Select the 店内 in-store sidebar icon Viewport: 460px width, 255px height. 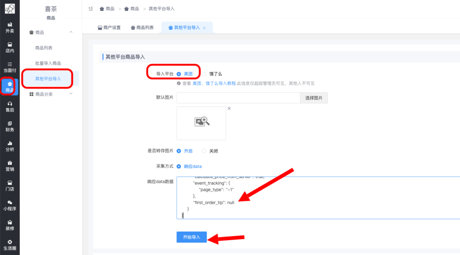(x=9, y=47)
